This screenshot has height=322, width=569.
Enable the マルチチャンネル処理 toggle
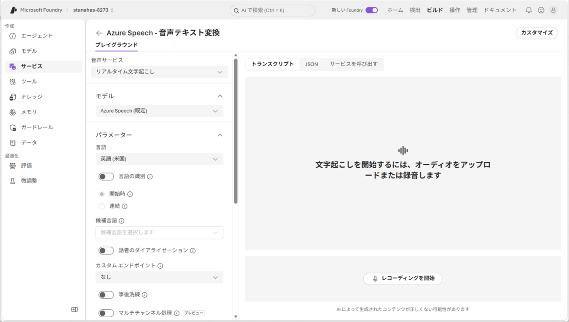[106, 313]
